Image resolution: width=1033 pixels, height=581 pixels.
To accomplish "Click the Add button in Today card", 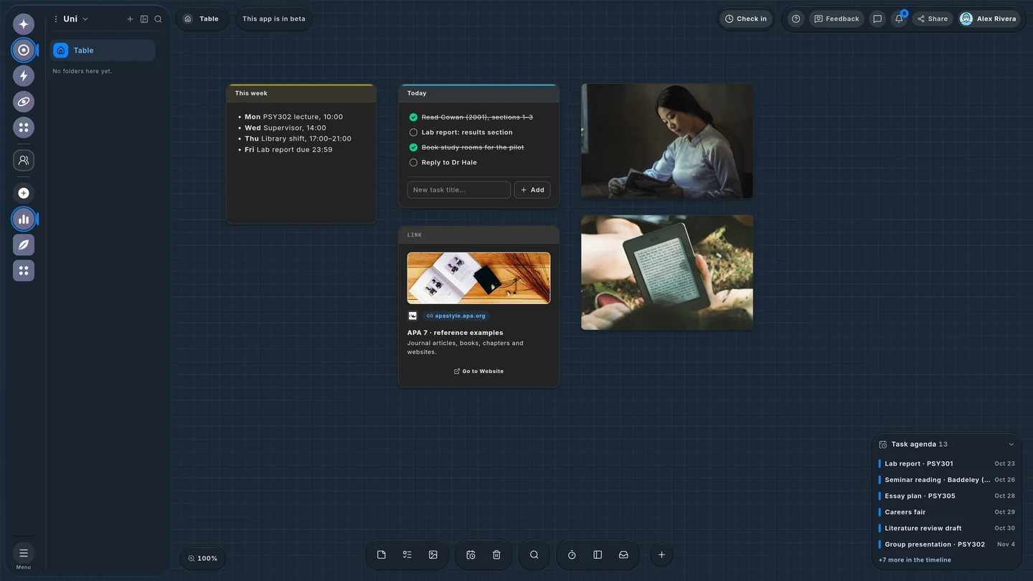I will 532,190.
